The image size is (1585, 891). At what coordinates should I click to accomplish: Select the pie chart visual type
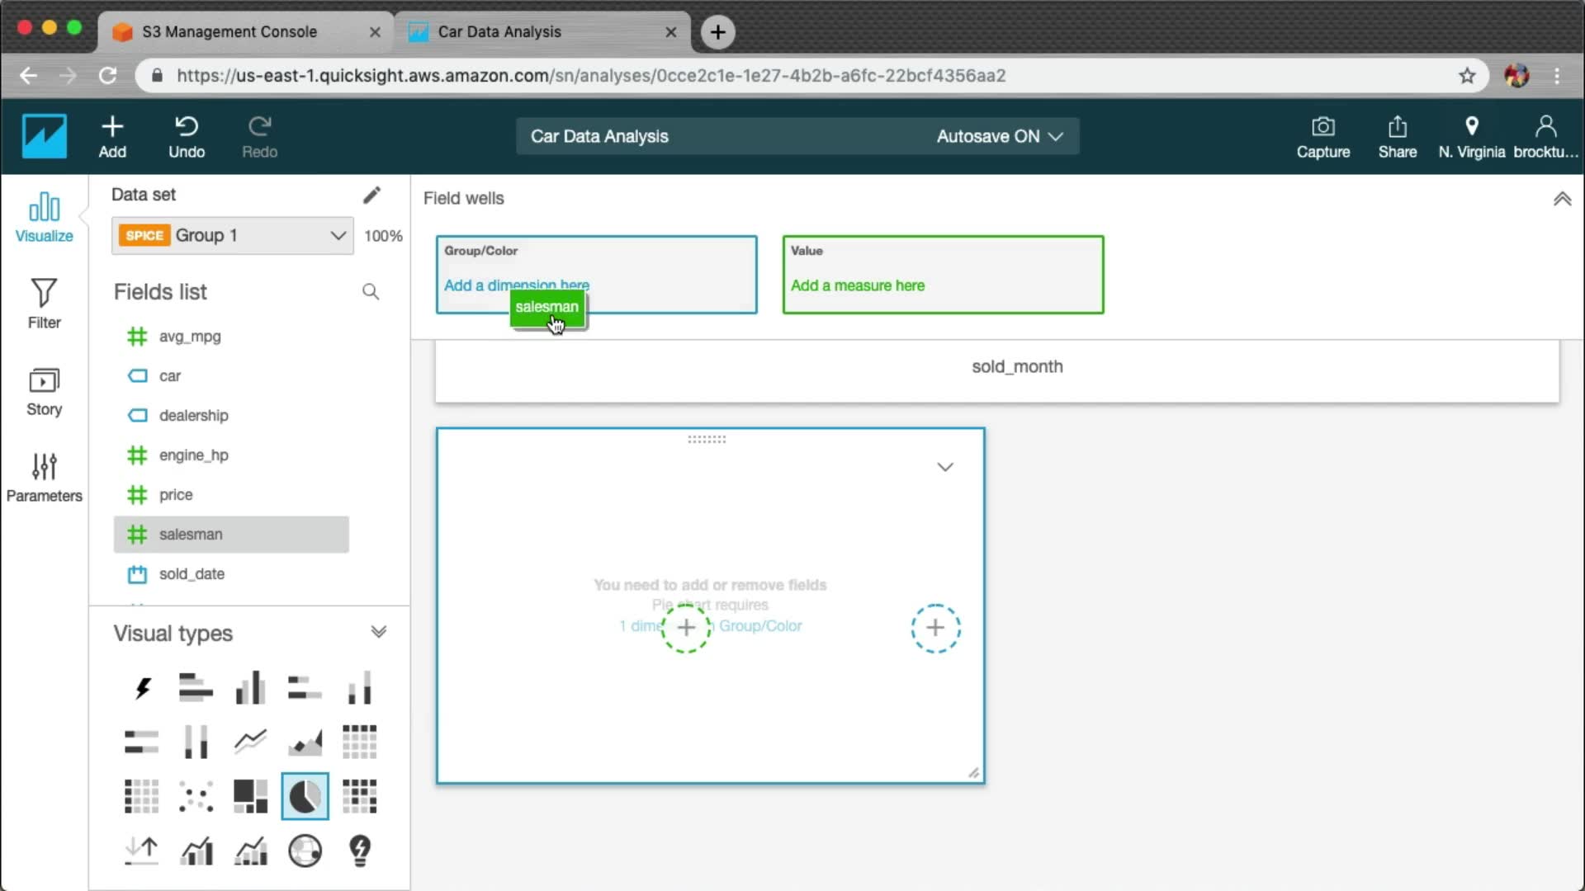[305, 796]
